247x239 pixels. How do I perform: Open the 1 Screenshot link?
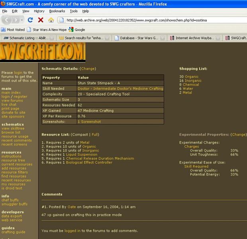(x=89, y=121)
